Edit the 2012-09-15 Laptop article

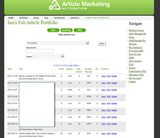pos(109,134)
